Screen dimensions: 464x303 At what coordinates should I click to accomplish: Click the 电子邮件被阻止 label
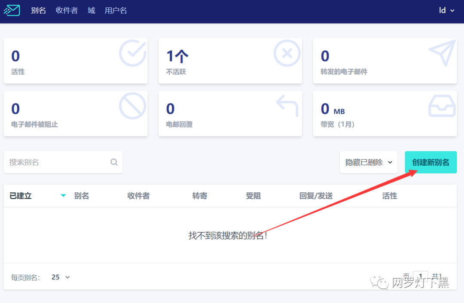tap(35, 124)
